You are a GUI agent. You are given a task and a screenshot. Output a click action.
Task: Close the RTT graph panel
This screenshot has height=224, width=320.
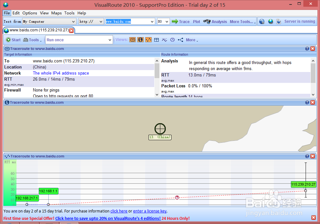click(x=312, y=156)
